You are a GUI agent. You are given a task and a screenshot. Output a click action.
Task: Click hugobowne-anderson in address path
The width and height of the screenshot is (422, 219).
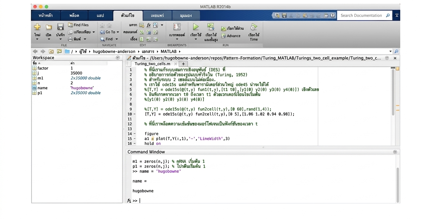point(114,51)
